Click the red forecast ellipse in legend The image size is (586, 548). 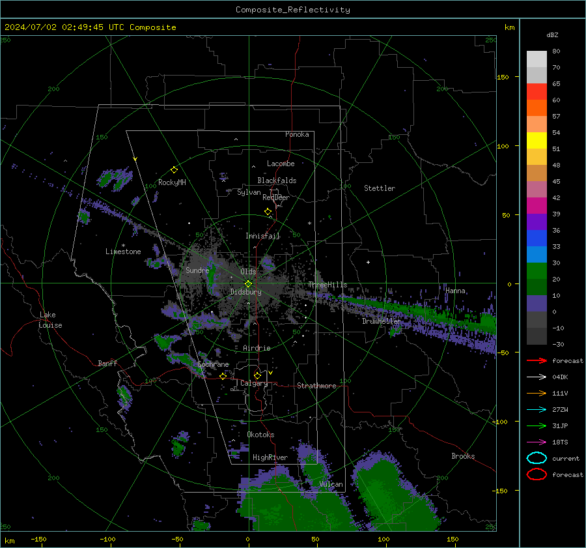(537, 474)
